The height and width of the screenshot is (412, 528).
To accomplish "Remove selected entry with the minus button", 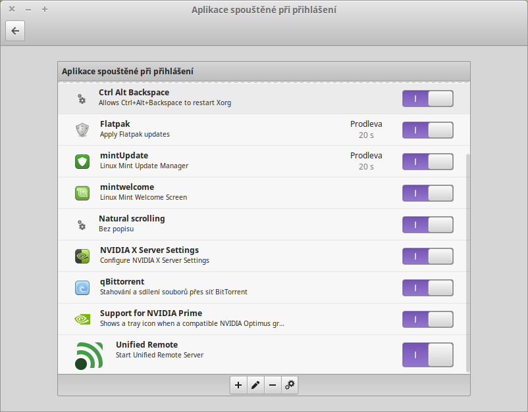I will click(273, 385).
